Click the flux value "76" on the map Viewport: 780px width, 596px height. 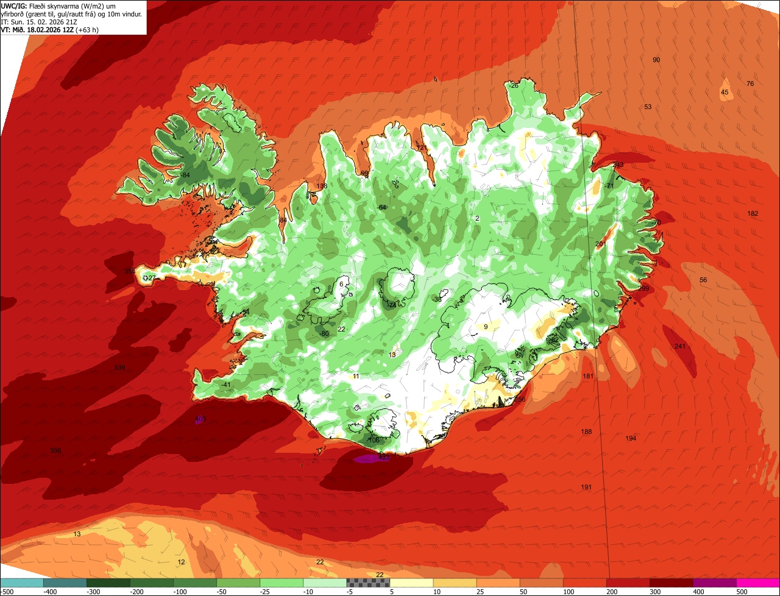point(750,83)
